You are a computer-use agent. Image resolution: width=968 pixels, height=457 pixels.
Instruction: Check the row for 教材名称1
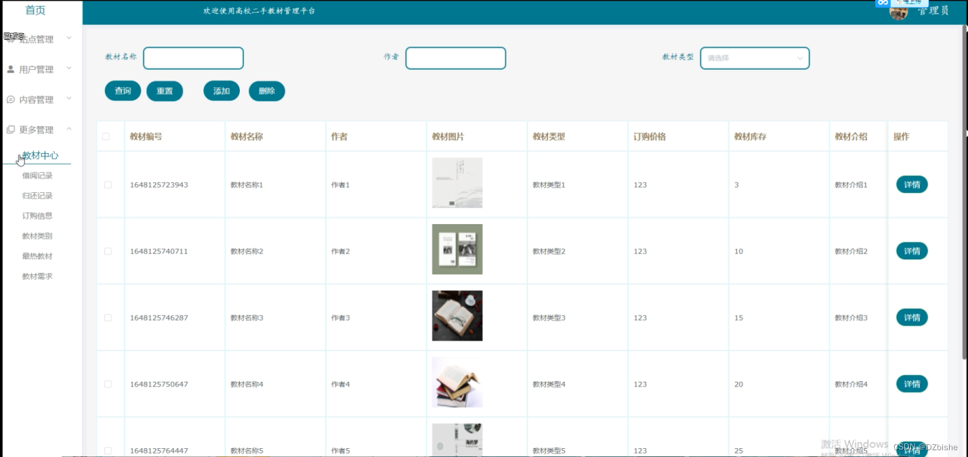click(108, 185)
